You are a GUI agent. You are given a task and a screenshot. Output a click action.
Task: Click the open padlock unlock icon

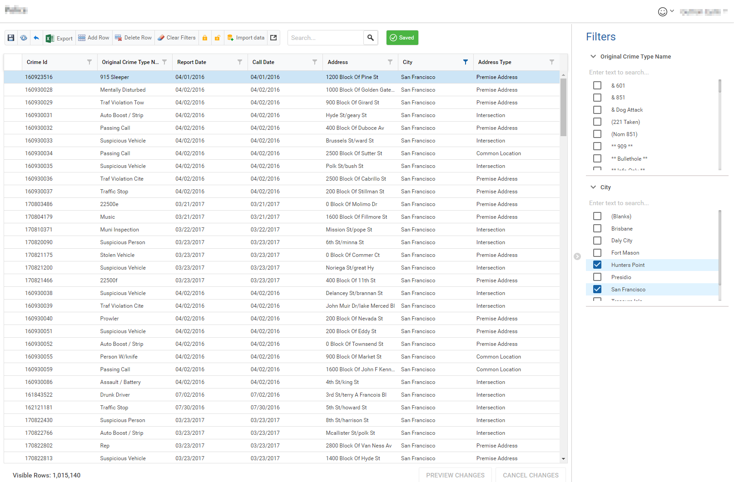[218, 38]
